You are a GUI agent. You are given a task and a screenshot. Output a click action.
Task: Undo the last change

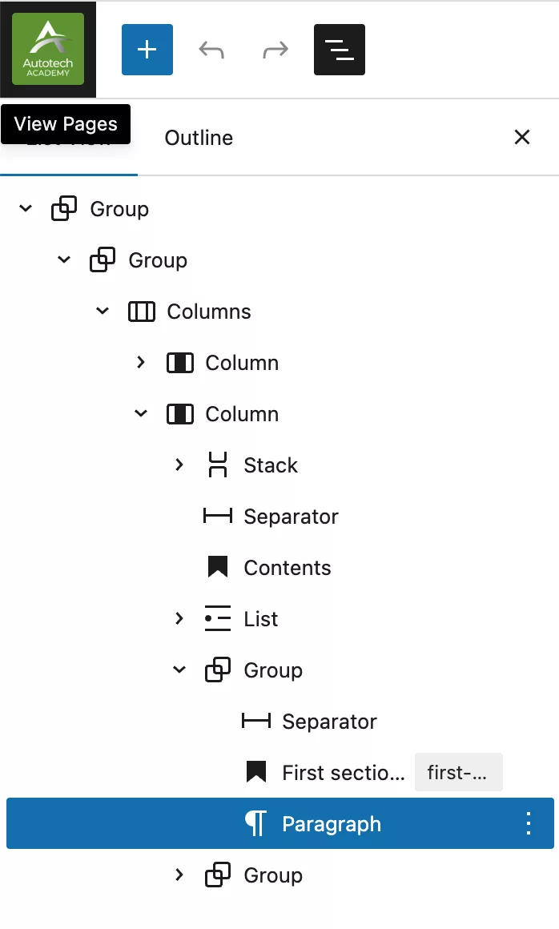pos(211,50)
